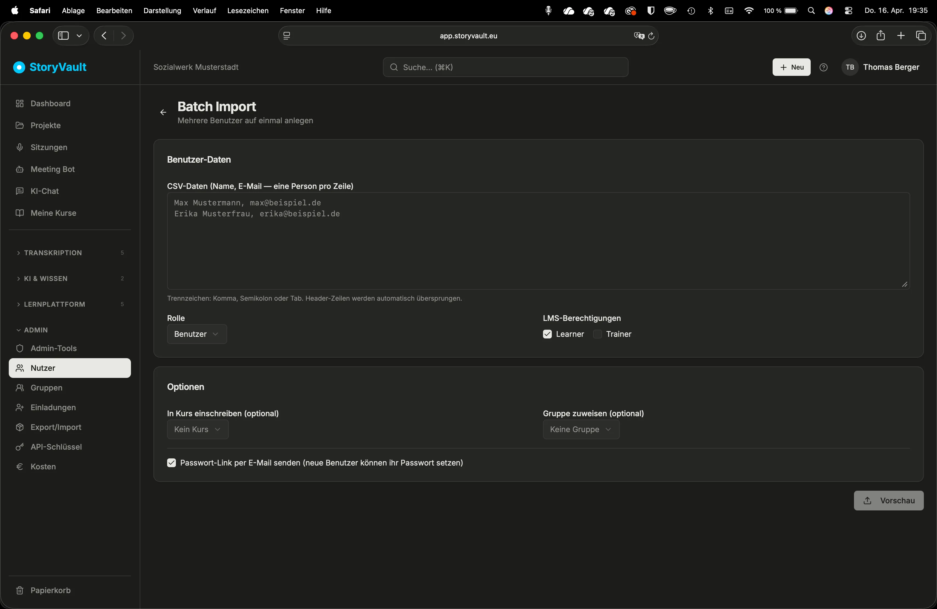Open Projekte in the sidebar
The width and height of the screenshot is (937, 609).
[x=70, y=125]
